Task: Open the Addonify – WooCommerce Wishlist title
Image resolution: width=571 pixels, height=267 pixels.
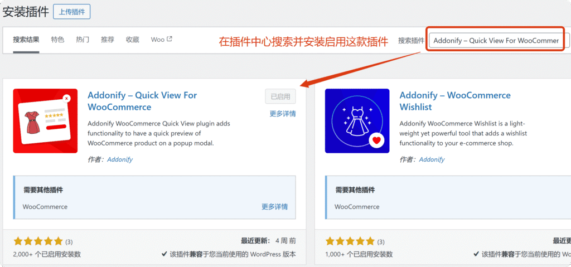Action: 455,101
